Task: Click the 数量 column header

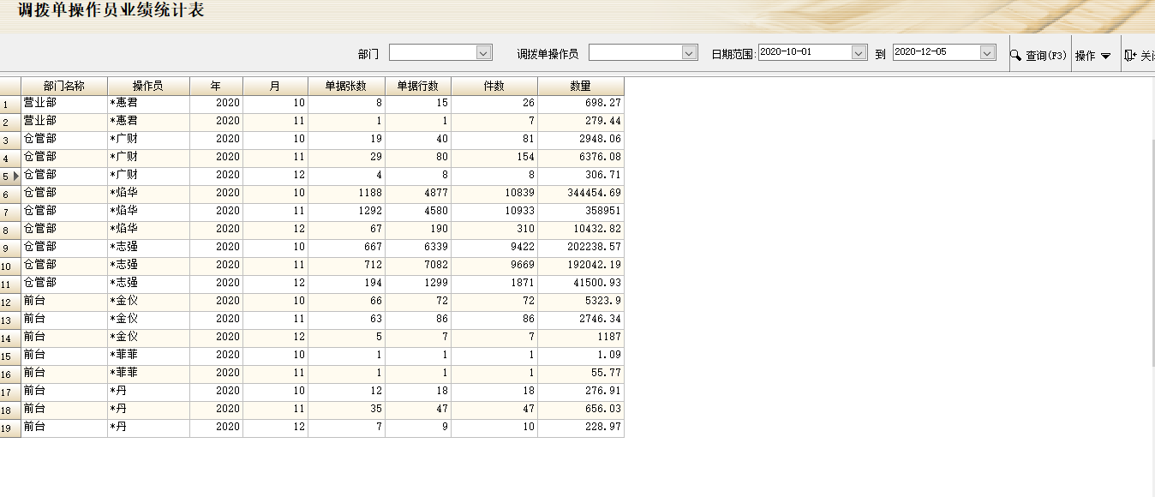Action: coord(581,87)
